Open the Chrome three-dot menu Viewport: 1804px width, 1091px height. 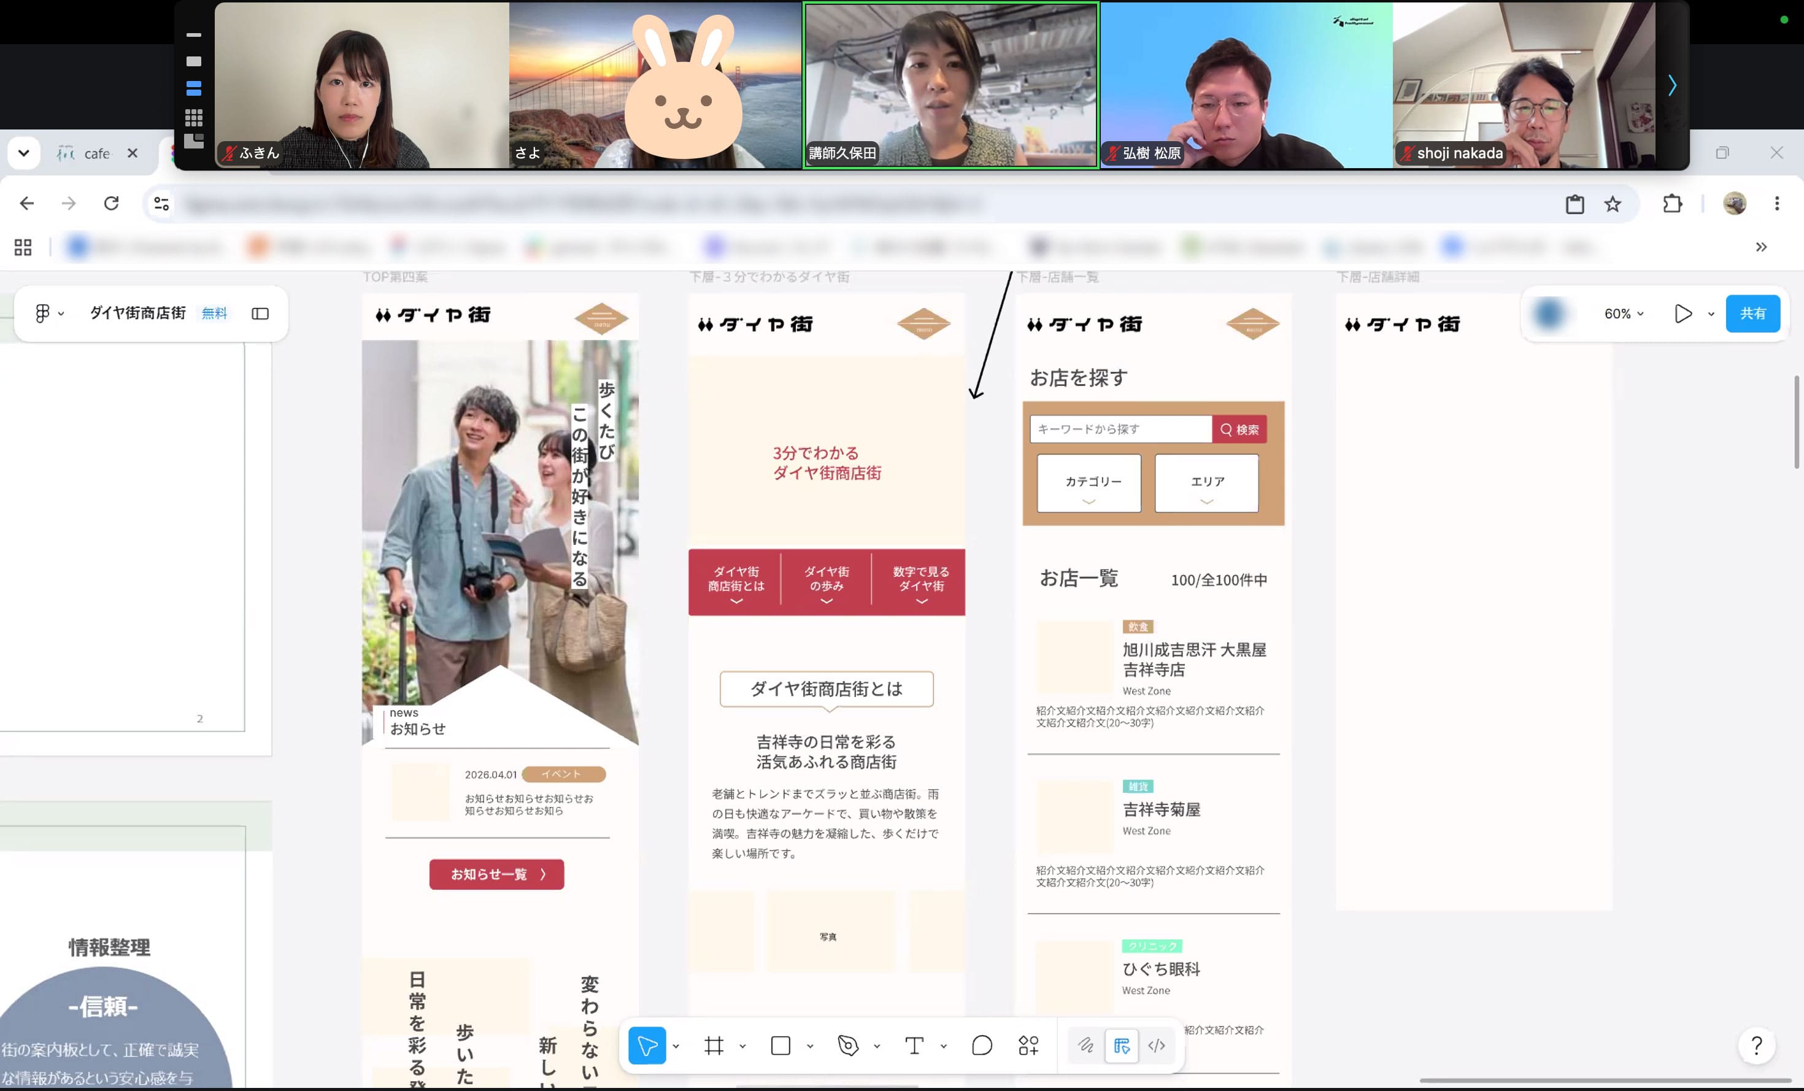tap(1777, 204)
